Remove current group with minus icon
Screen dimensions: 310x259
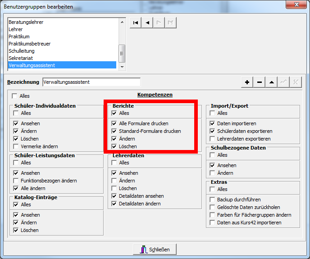click(260, 82)
